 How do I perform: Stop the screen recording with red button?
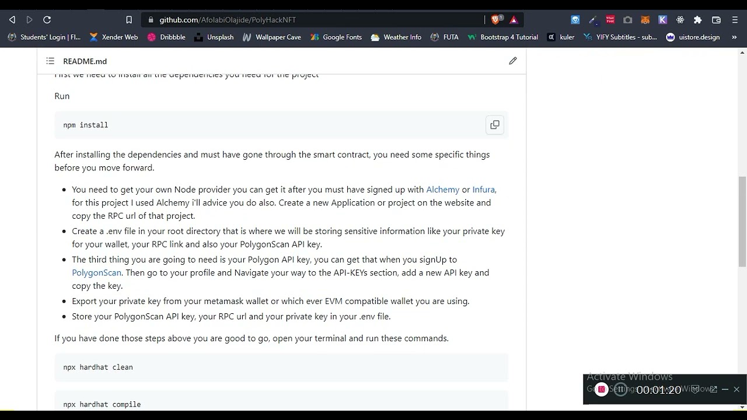(x=601, y=390)
